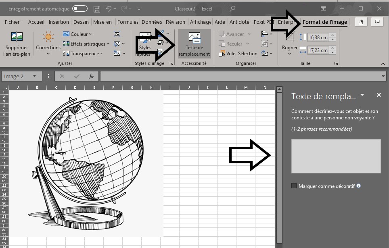
Task: Check the Marquer comme décoratif box
Action: (x=294, y=186)
